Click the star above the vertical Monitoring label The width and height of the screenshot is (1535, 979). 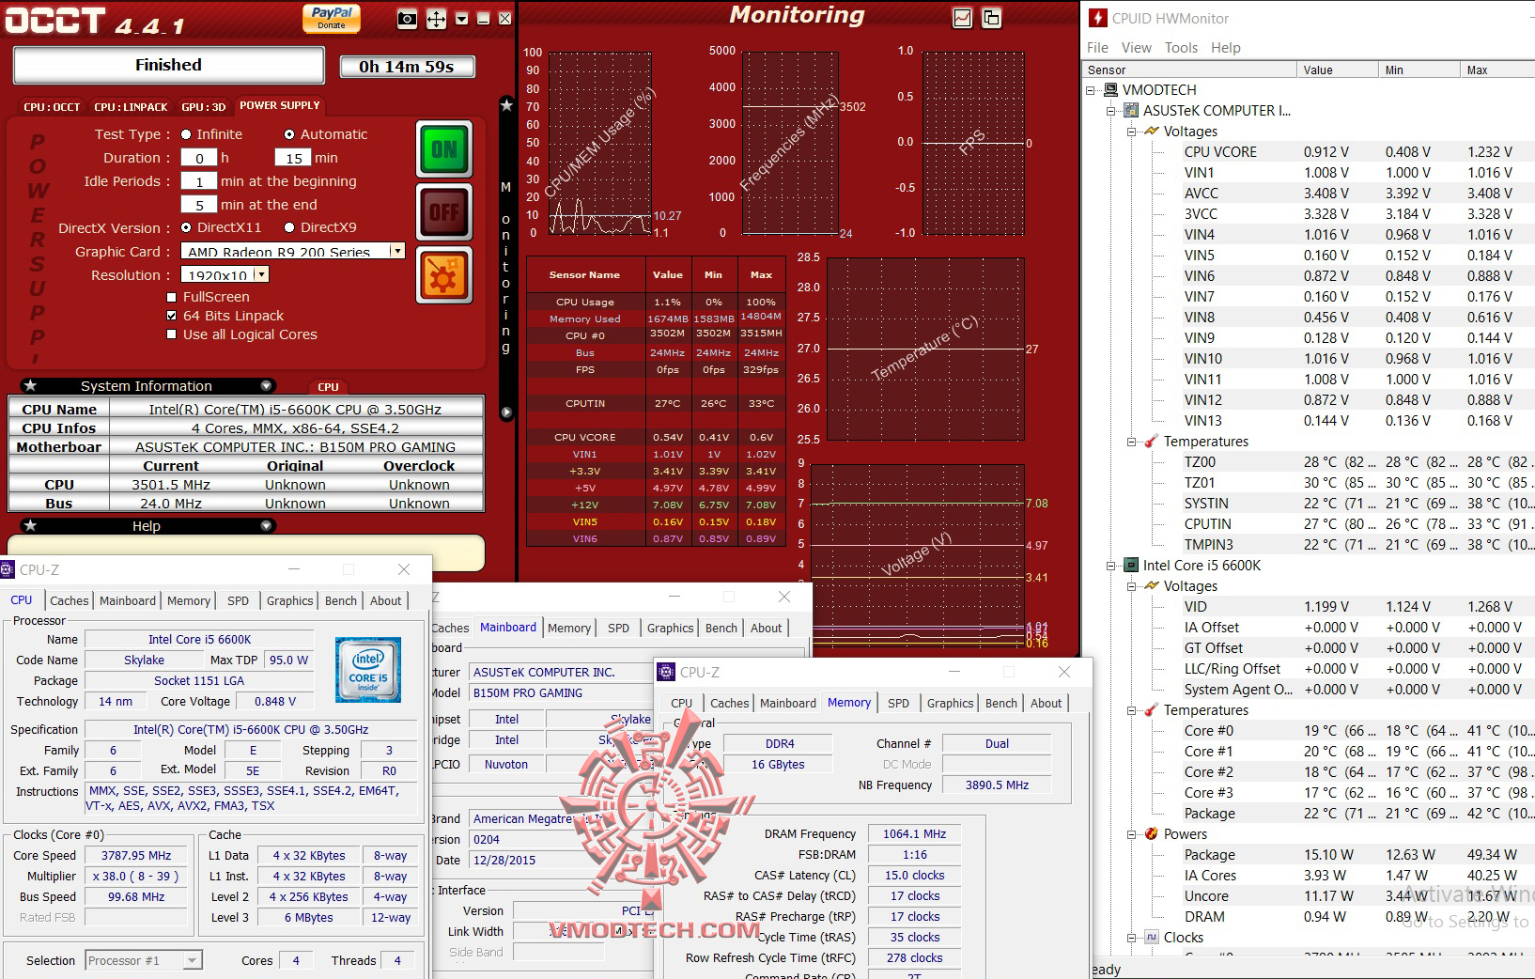point(506,105)
